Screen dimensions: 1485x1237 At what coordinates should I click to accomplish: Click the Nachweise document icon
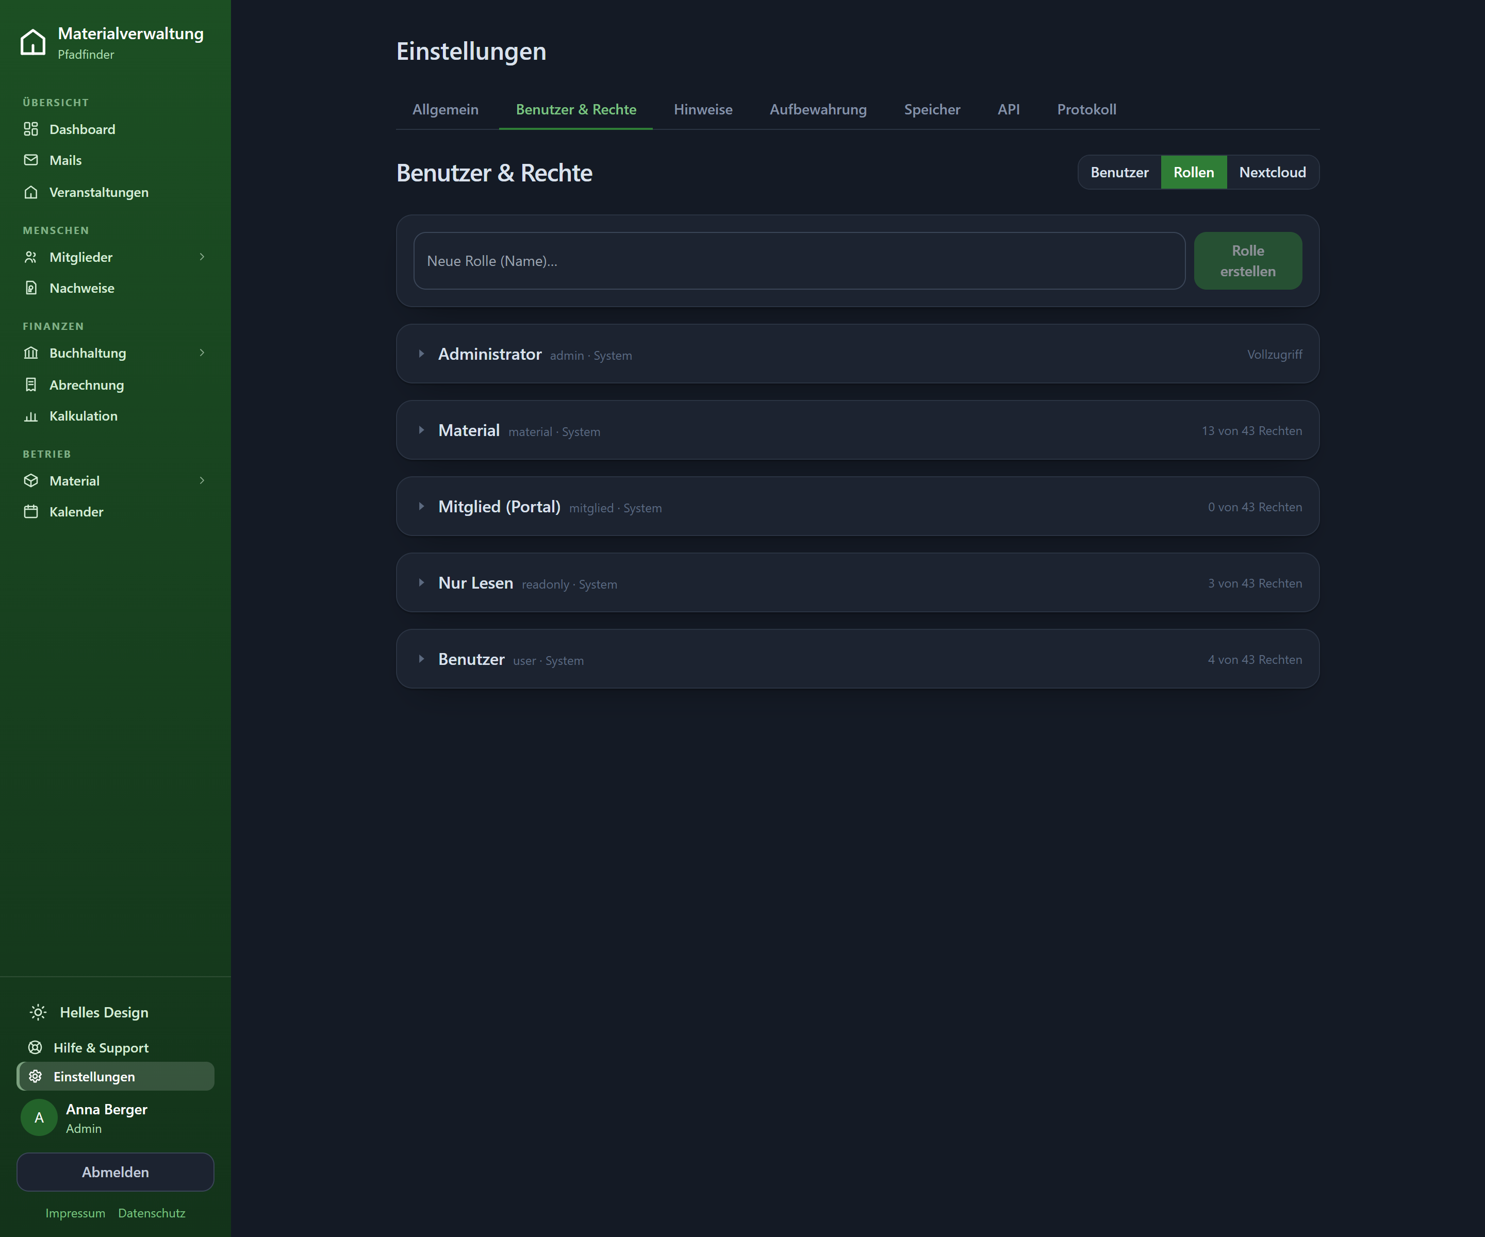coord(31,289)
